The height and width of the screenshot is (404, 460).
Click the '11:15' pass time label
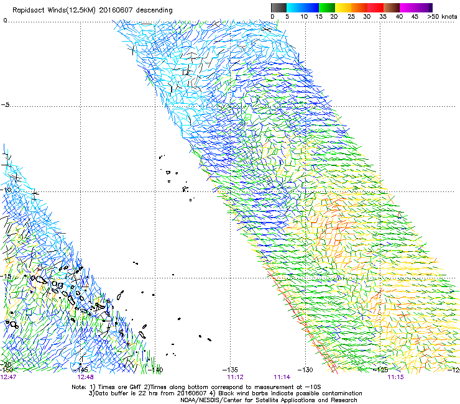click(395, 377)
